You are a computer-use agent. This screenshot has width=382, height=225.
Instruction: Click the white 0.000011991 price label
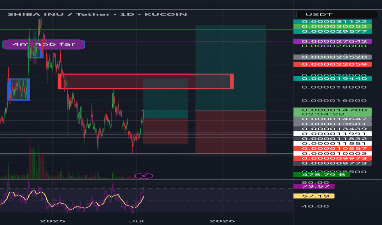pyautogui.click(x=332, y=133)
